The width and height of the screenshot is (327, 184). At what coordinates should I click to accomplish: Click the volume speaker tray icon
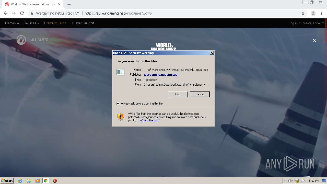point(290,181)
